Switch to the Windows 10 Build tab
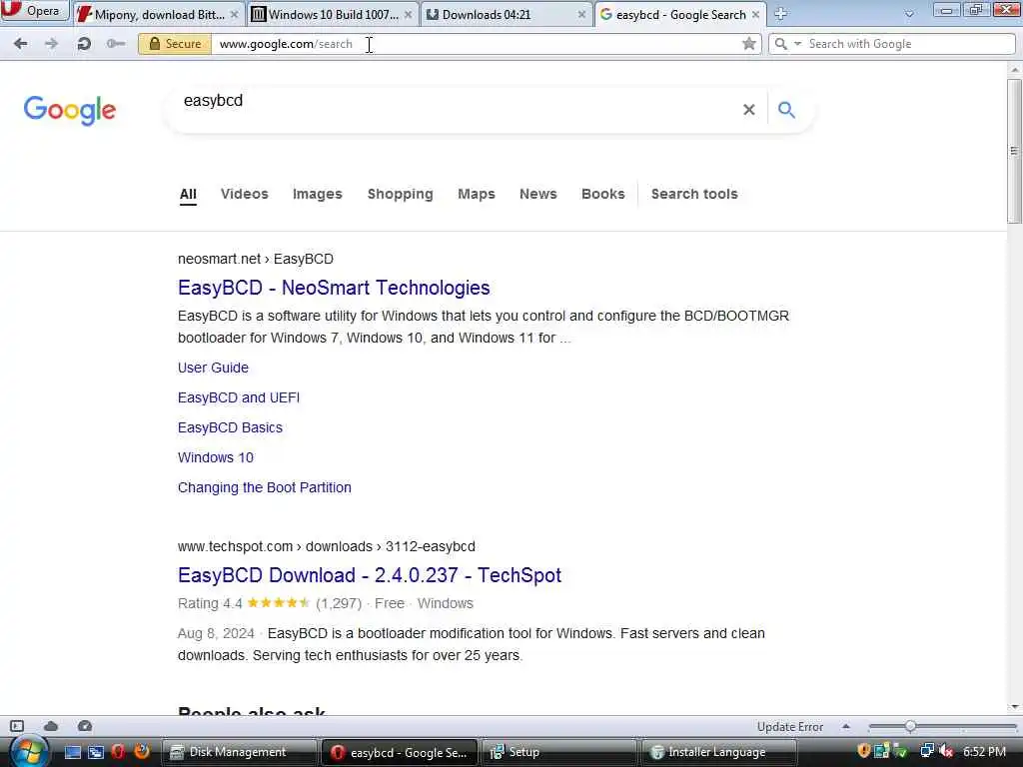1023x767 pixels. point(333,14)
